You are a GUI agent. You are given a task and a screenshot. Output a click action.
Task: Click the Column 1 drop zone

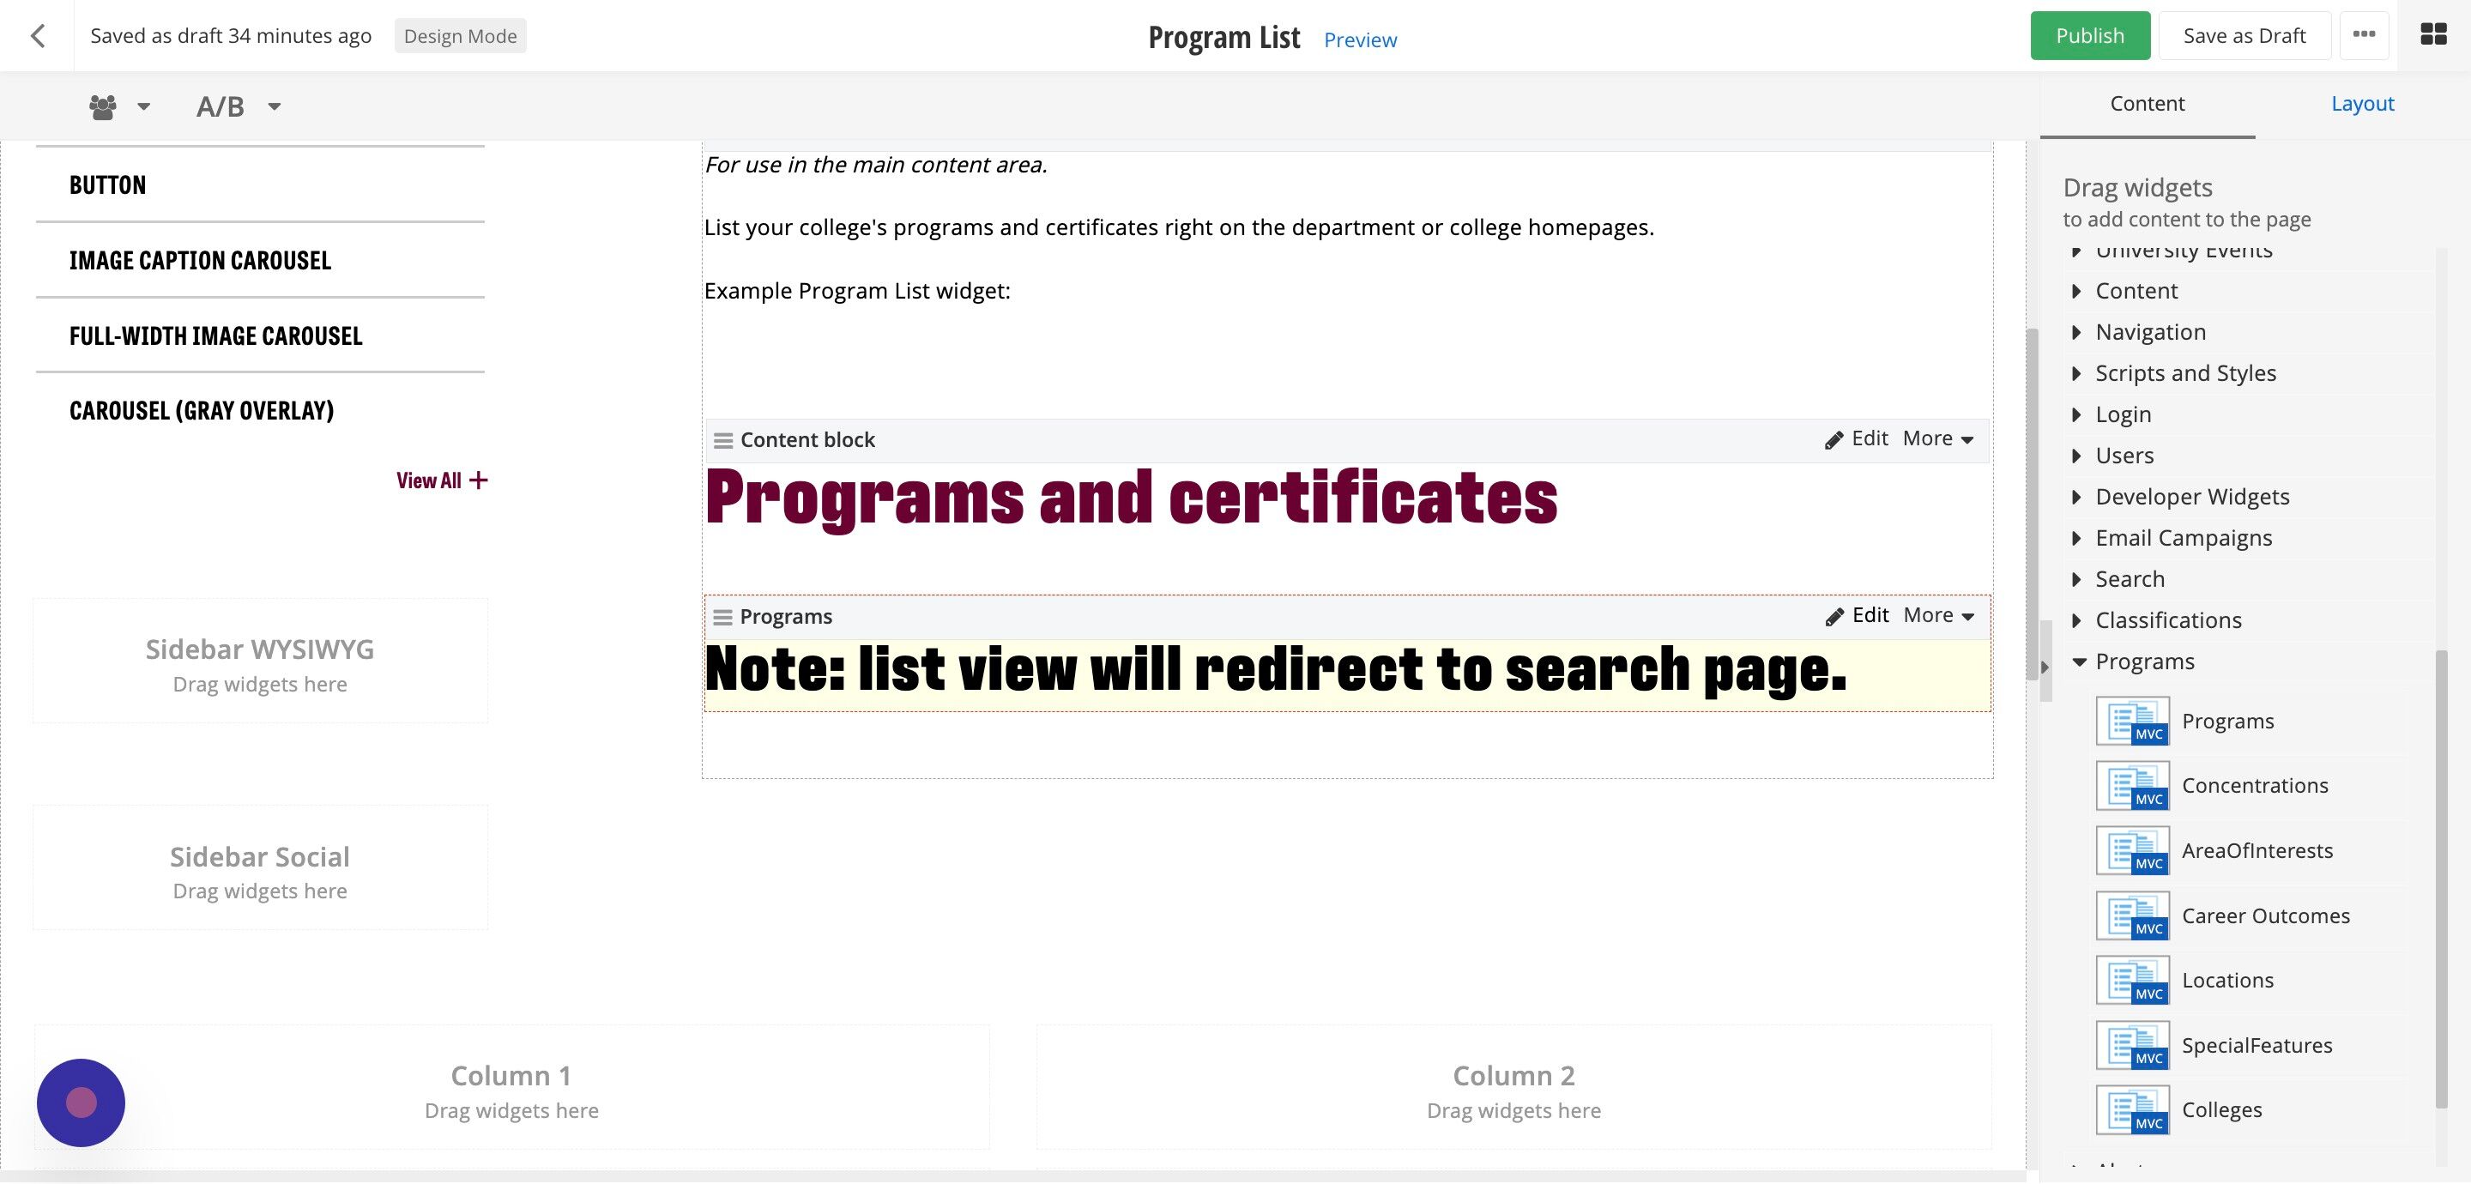[x=511, y=1088]
